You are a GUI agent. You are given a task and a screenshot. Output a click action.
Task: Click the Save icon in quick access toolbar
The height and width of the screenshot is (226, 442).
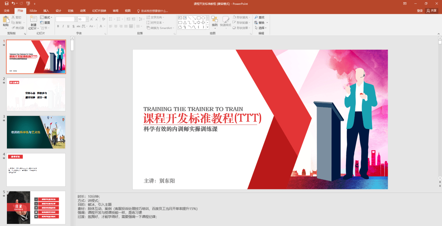7,3
